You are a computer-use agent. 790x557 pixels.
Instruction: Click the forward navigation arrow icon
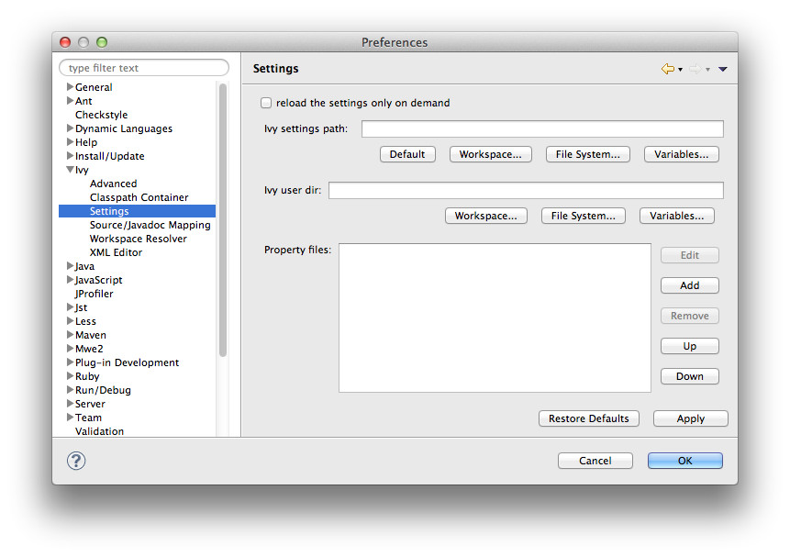(x=695, y=69)
